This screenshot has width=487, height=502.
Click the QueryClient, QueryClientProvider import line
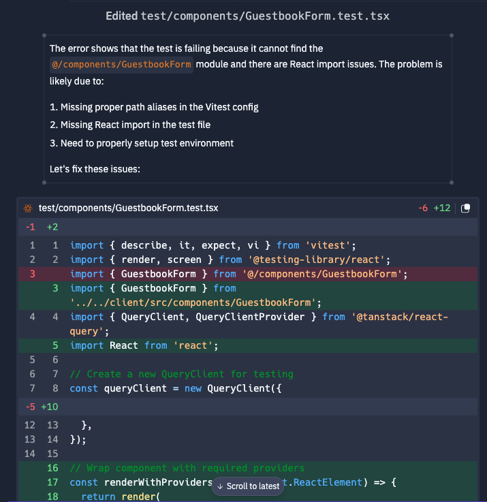point(248,324)
